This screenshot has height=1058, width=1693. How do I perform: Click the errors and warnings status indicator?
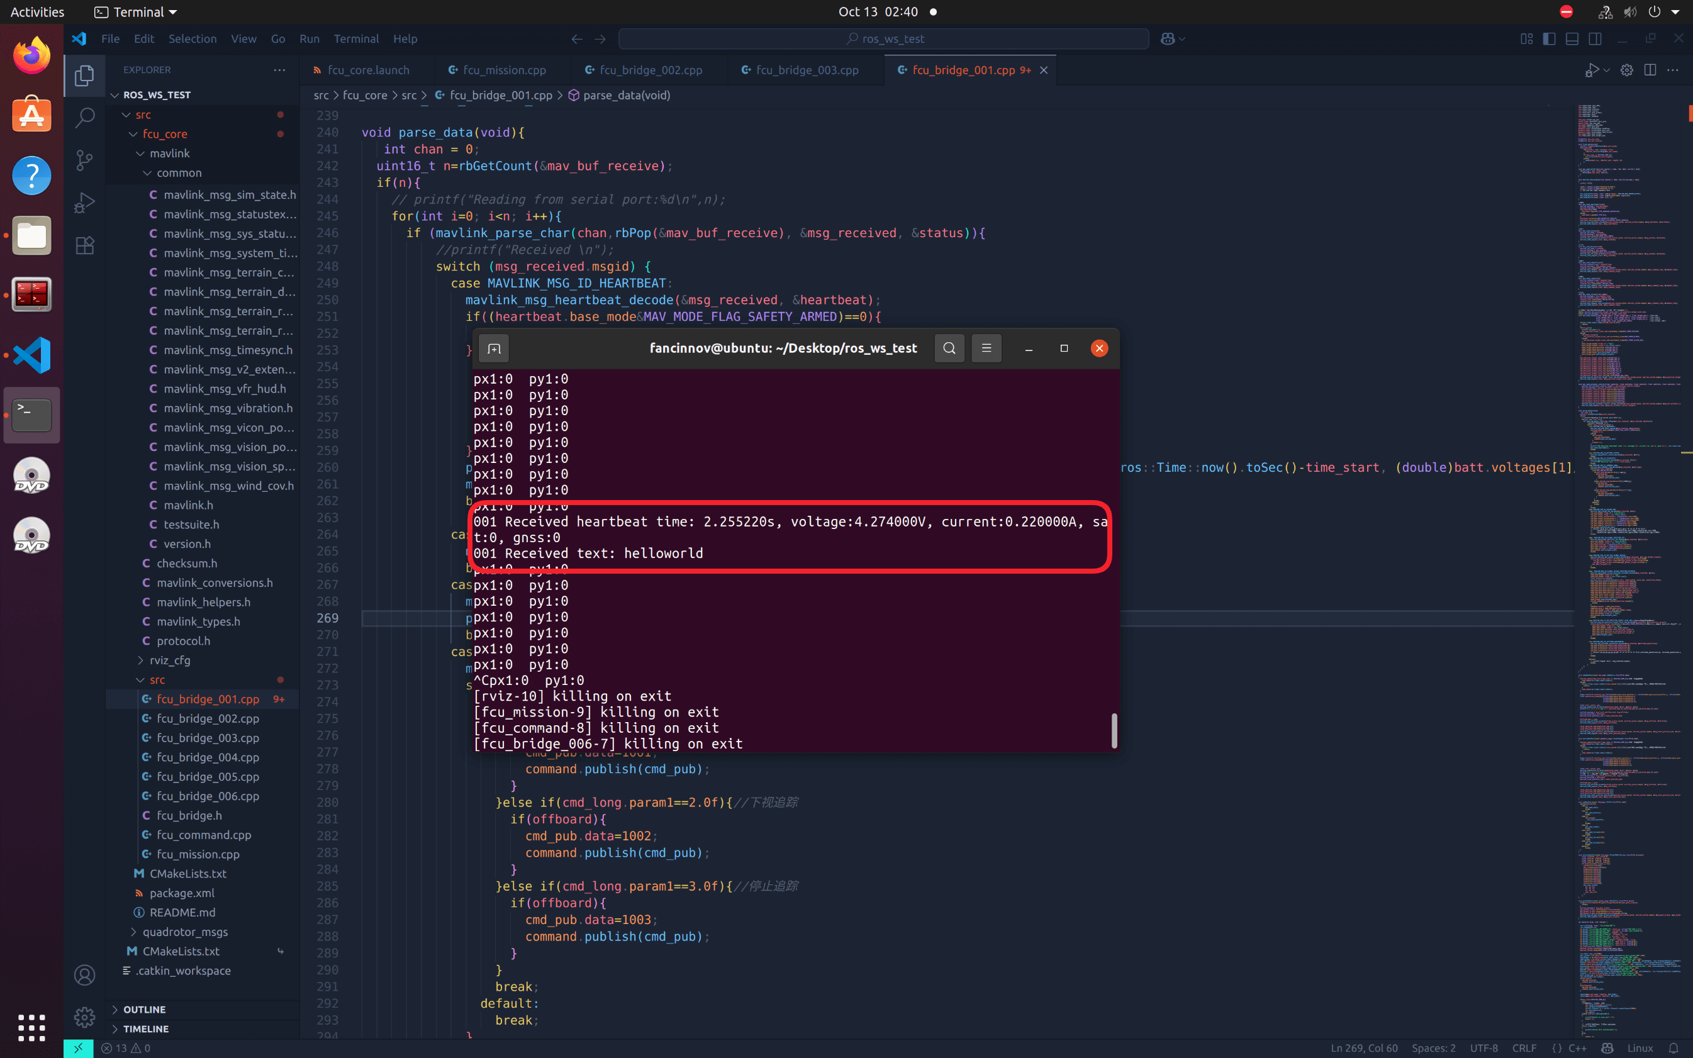tap(126, 1047)
